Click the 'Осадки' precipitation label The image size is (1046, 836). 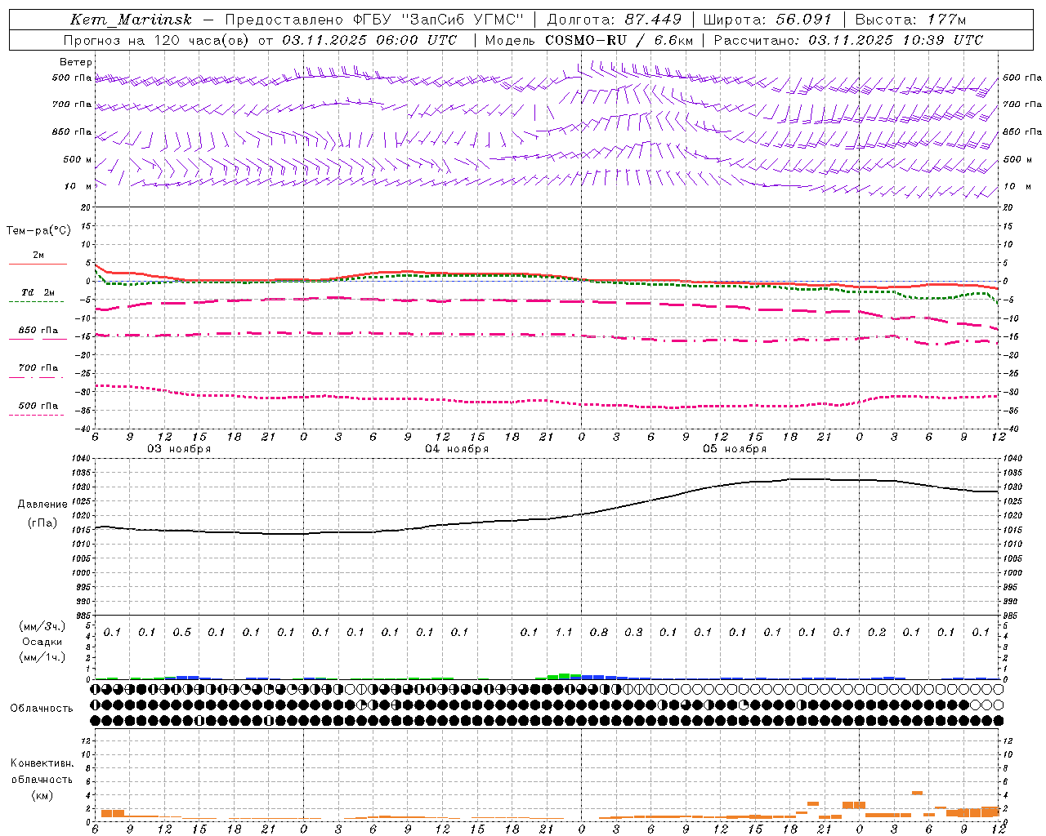pos(42,642)
